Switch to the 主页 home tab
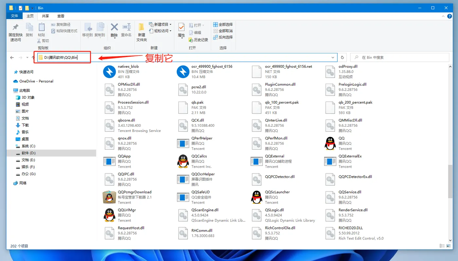458x261 pixels. [x=30, y=16]
